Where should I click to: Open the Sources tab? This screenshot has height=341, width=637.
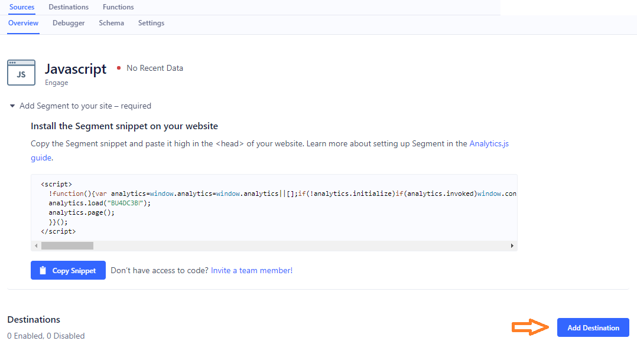coord(22,7)
